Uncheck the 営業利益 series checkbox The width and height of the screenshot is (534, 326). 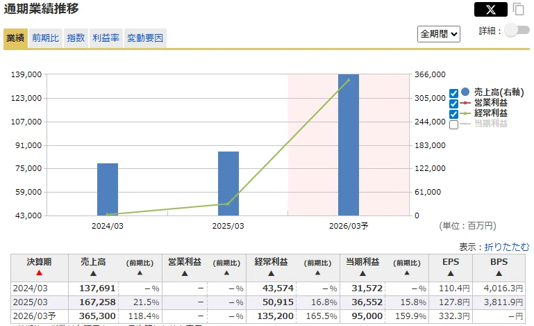[453, 104]
